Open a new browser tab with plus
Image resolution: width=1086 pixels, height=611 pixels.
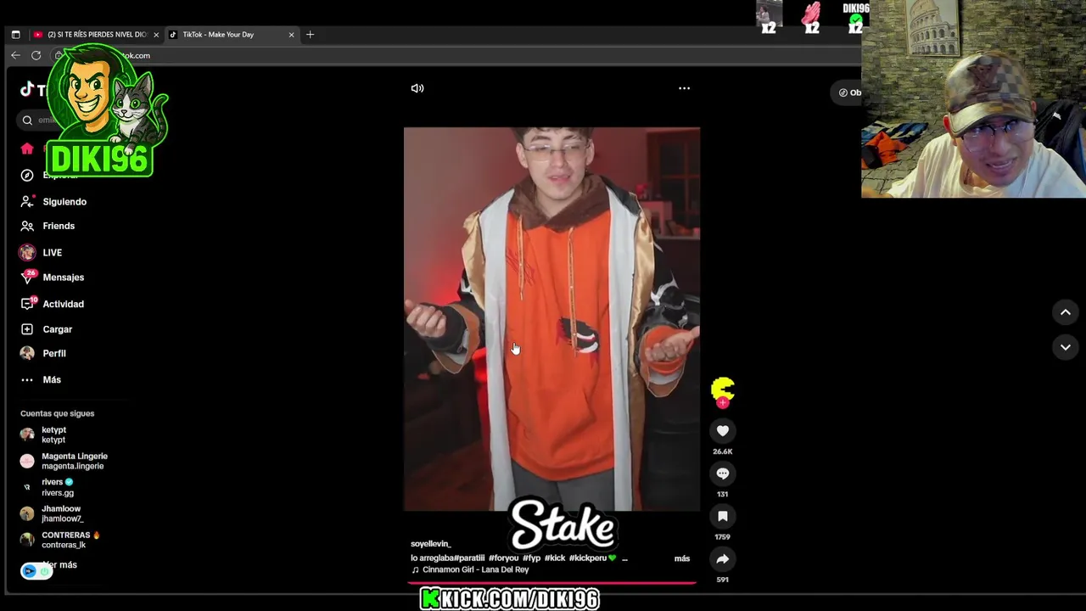310,35
